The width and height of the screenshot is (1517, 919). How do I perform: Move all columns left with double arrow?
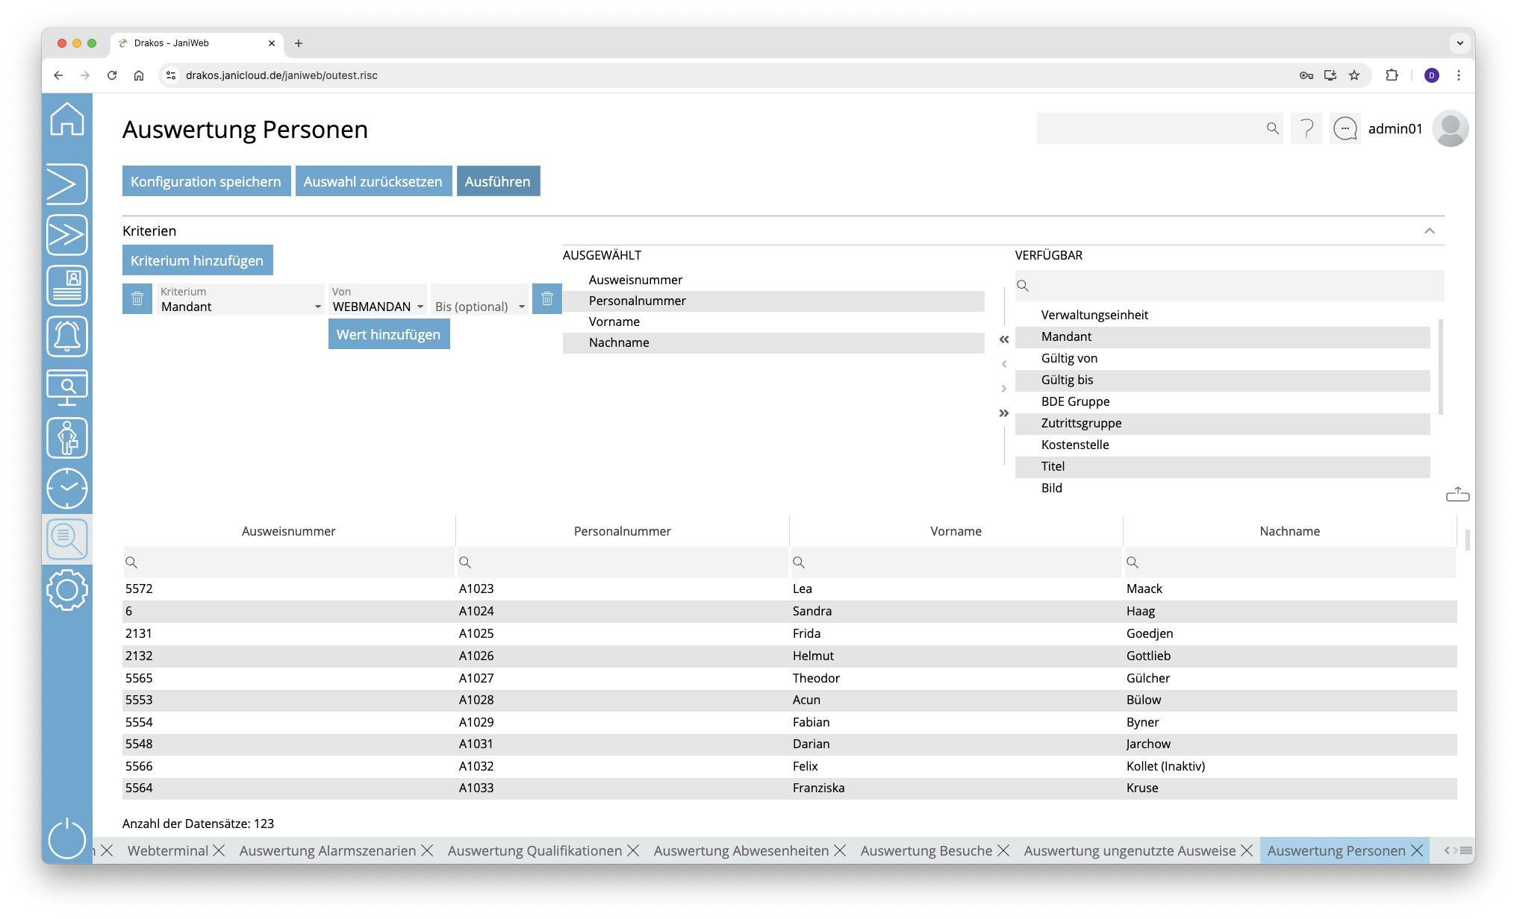(x=1004, y=339)
